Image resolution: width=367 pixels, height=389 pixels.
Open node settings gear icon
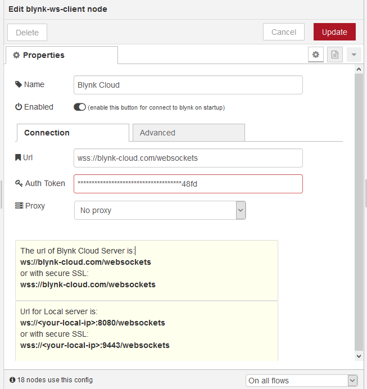click(x=316, y=55)
